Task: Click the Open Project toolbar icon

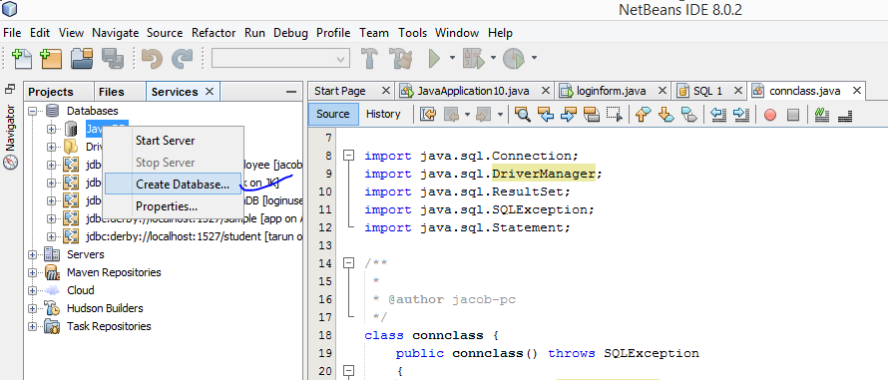Action: tap(82, 58)
